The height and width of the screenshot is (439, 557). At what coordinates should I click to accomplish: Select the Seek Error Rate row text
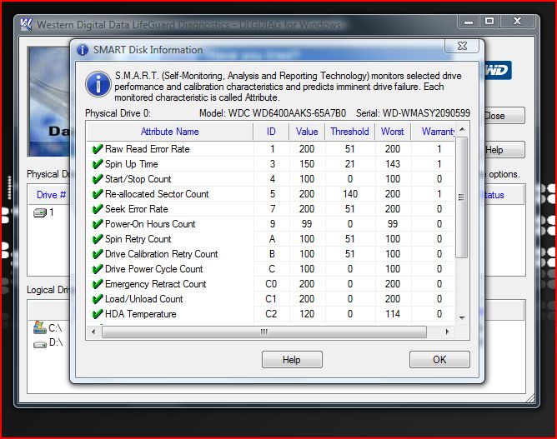click(x=137, y=209)
